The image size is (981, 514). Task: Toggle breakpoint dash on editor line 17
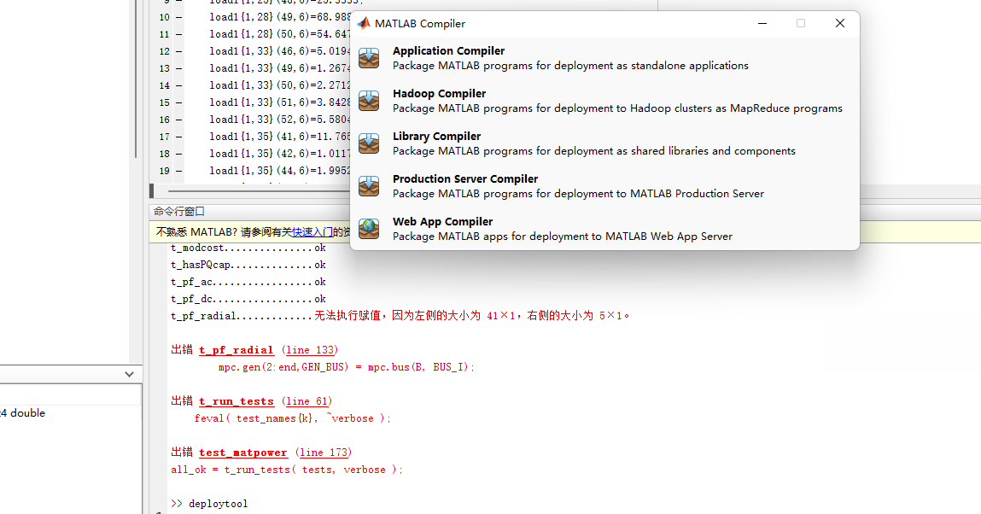pos(179,137)
